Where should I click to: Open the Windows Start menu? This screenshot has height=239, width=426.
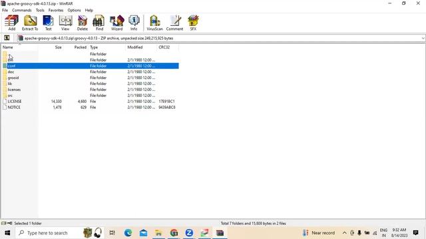[7, 233]
